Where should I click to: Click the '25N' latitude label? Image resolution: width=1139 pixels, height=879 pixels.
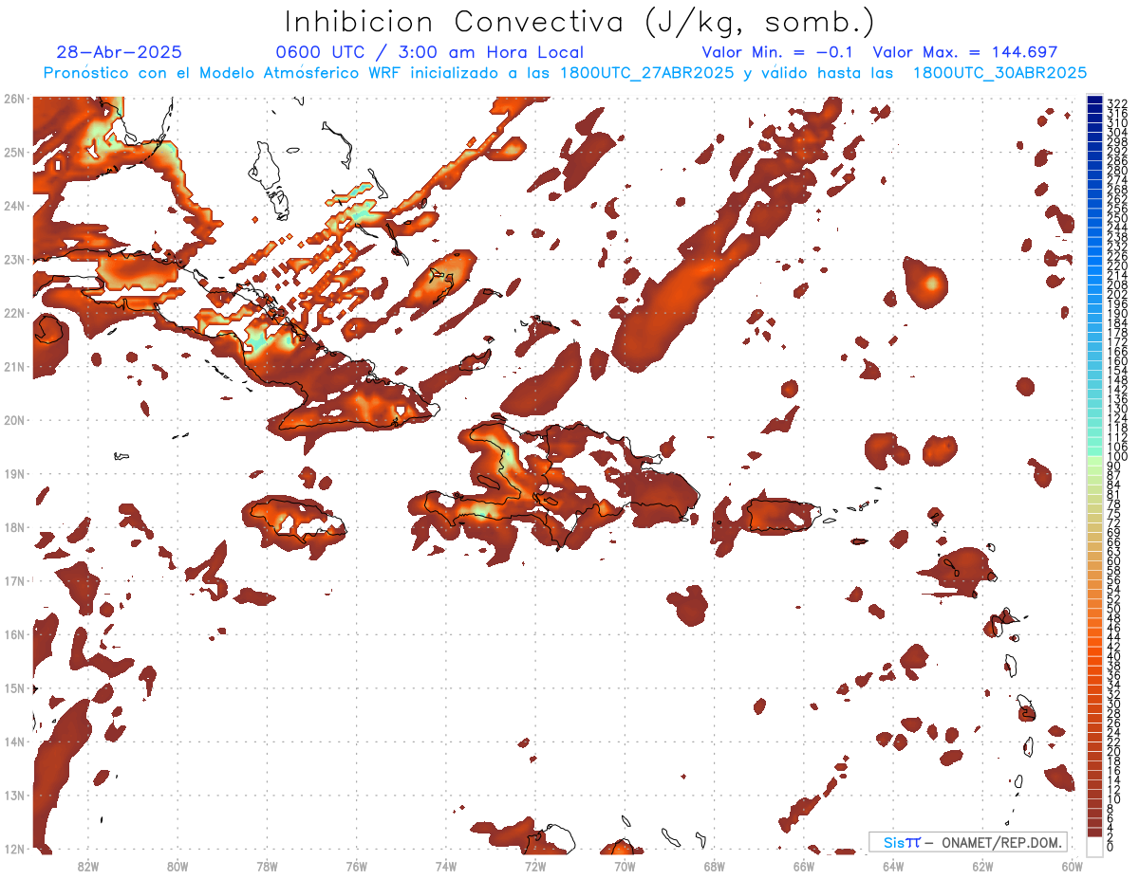(13, 152)
